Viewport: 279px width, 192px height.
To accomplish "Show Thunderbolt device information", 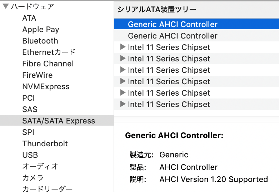I will [x=45, y=144].
